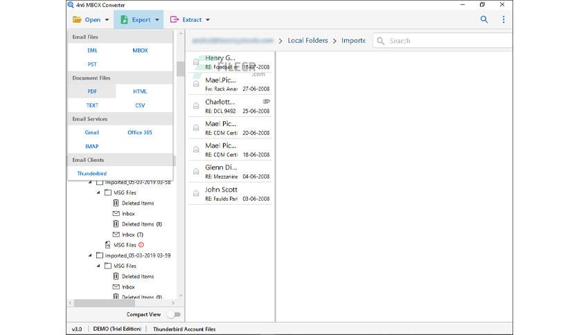Click Thunderbird Account Files in status bar
This screenshot has width=579, height=335.
click(x=184, y=329)
